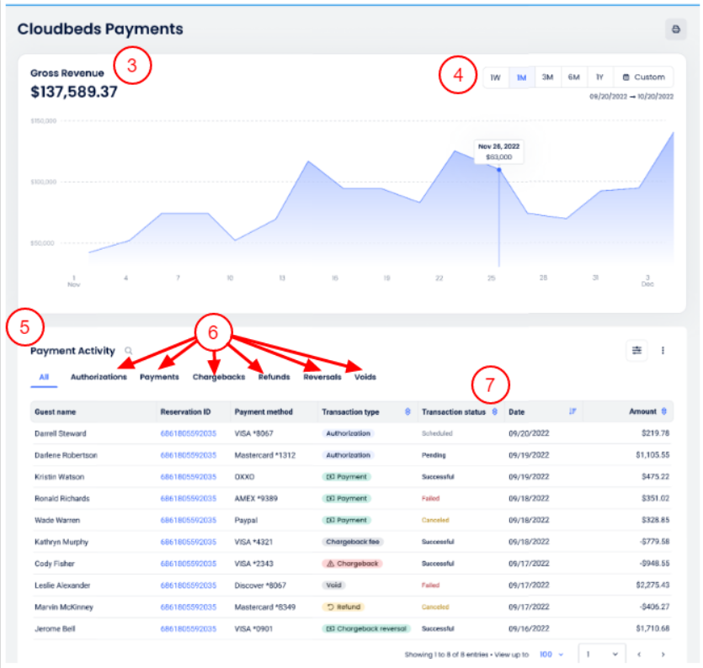Open reservation 6861805592035 for Darrell Steward

[187, 432]
